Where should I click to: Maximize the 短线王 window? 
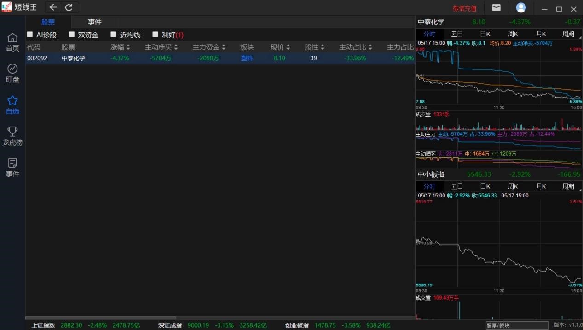559,9
